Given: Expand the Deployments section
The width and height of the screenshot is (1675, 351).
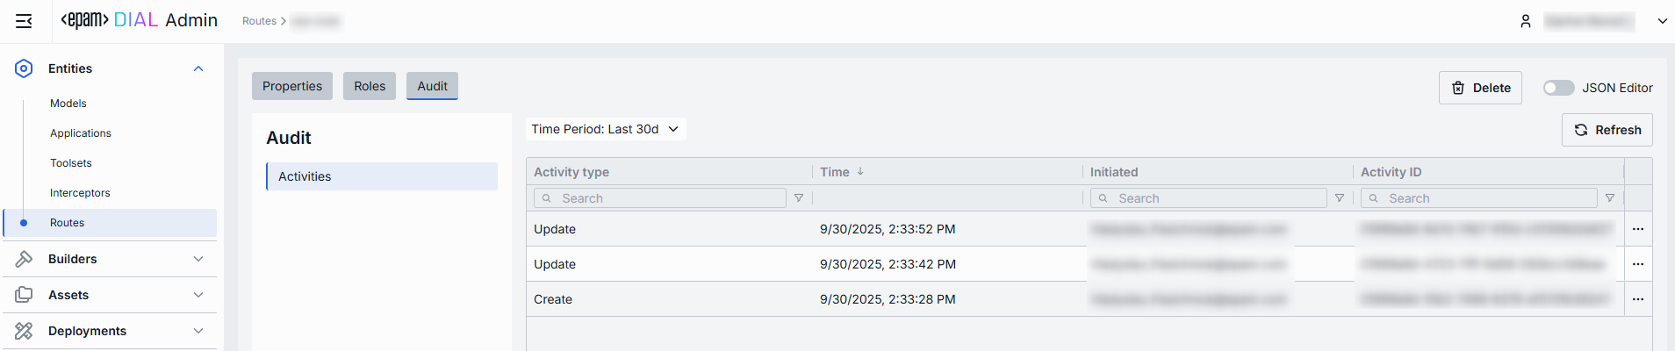Looking at the screenshot, I should pos(198,331).
